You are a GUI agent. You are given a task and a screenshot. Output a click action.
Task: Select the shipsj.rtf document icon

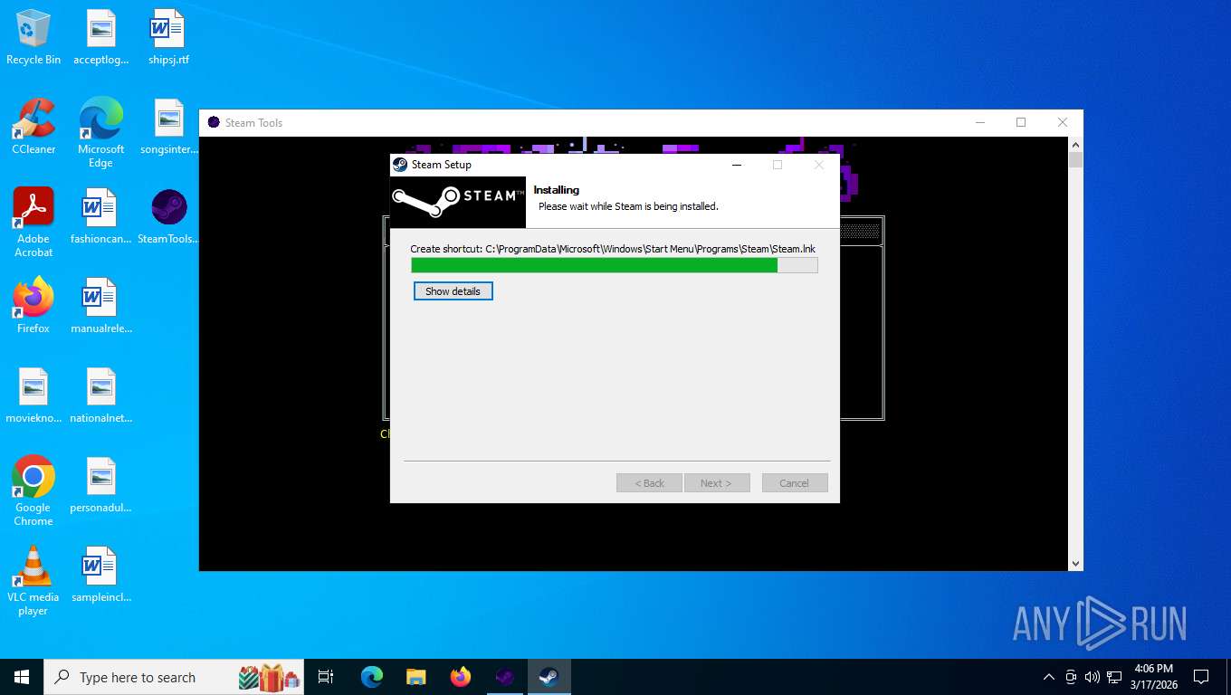[x=168, y=37]
